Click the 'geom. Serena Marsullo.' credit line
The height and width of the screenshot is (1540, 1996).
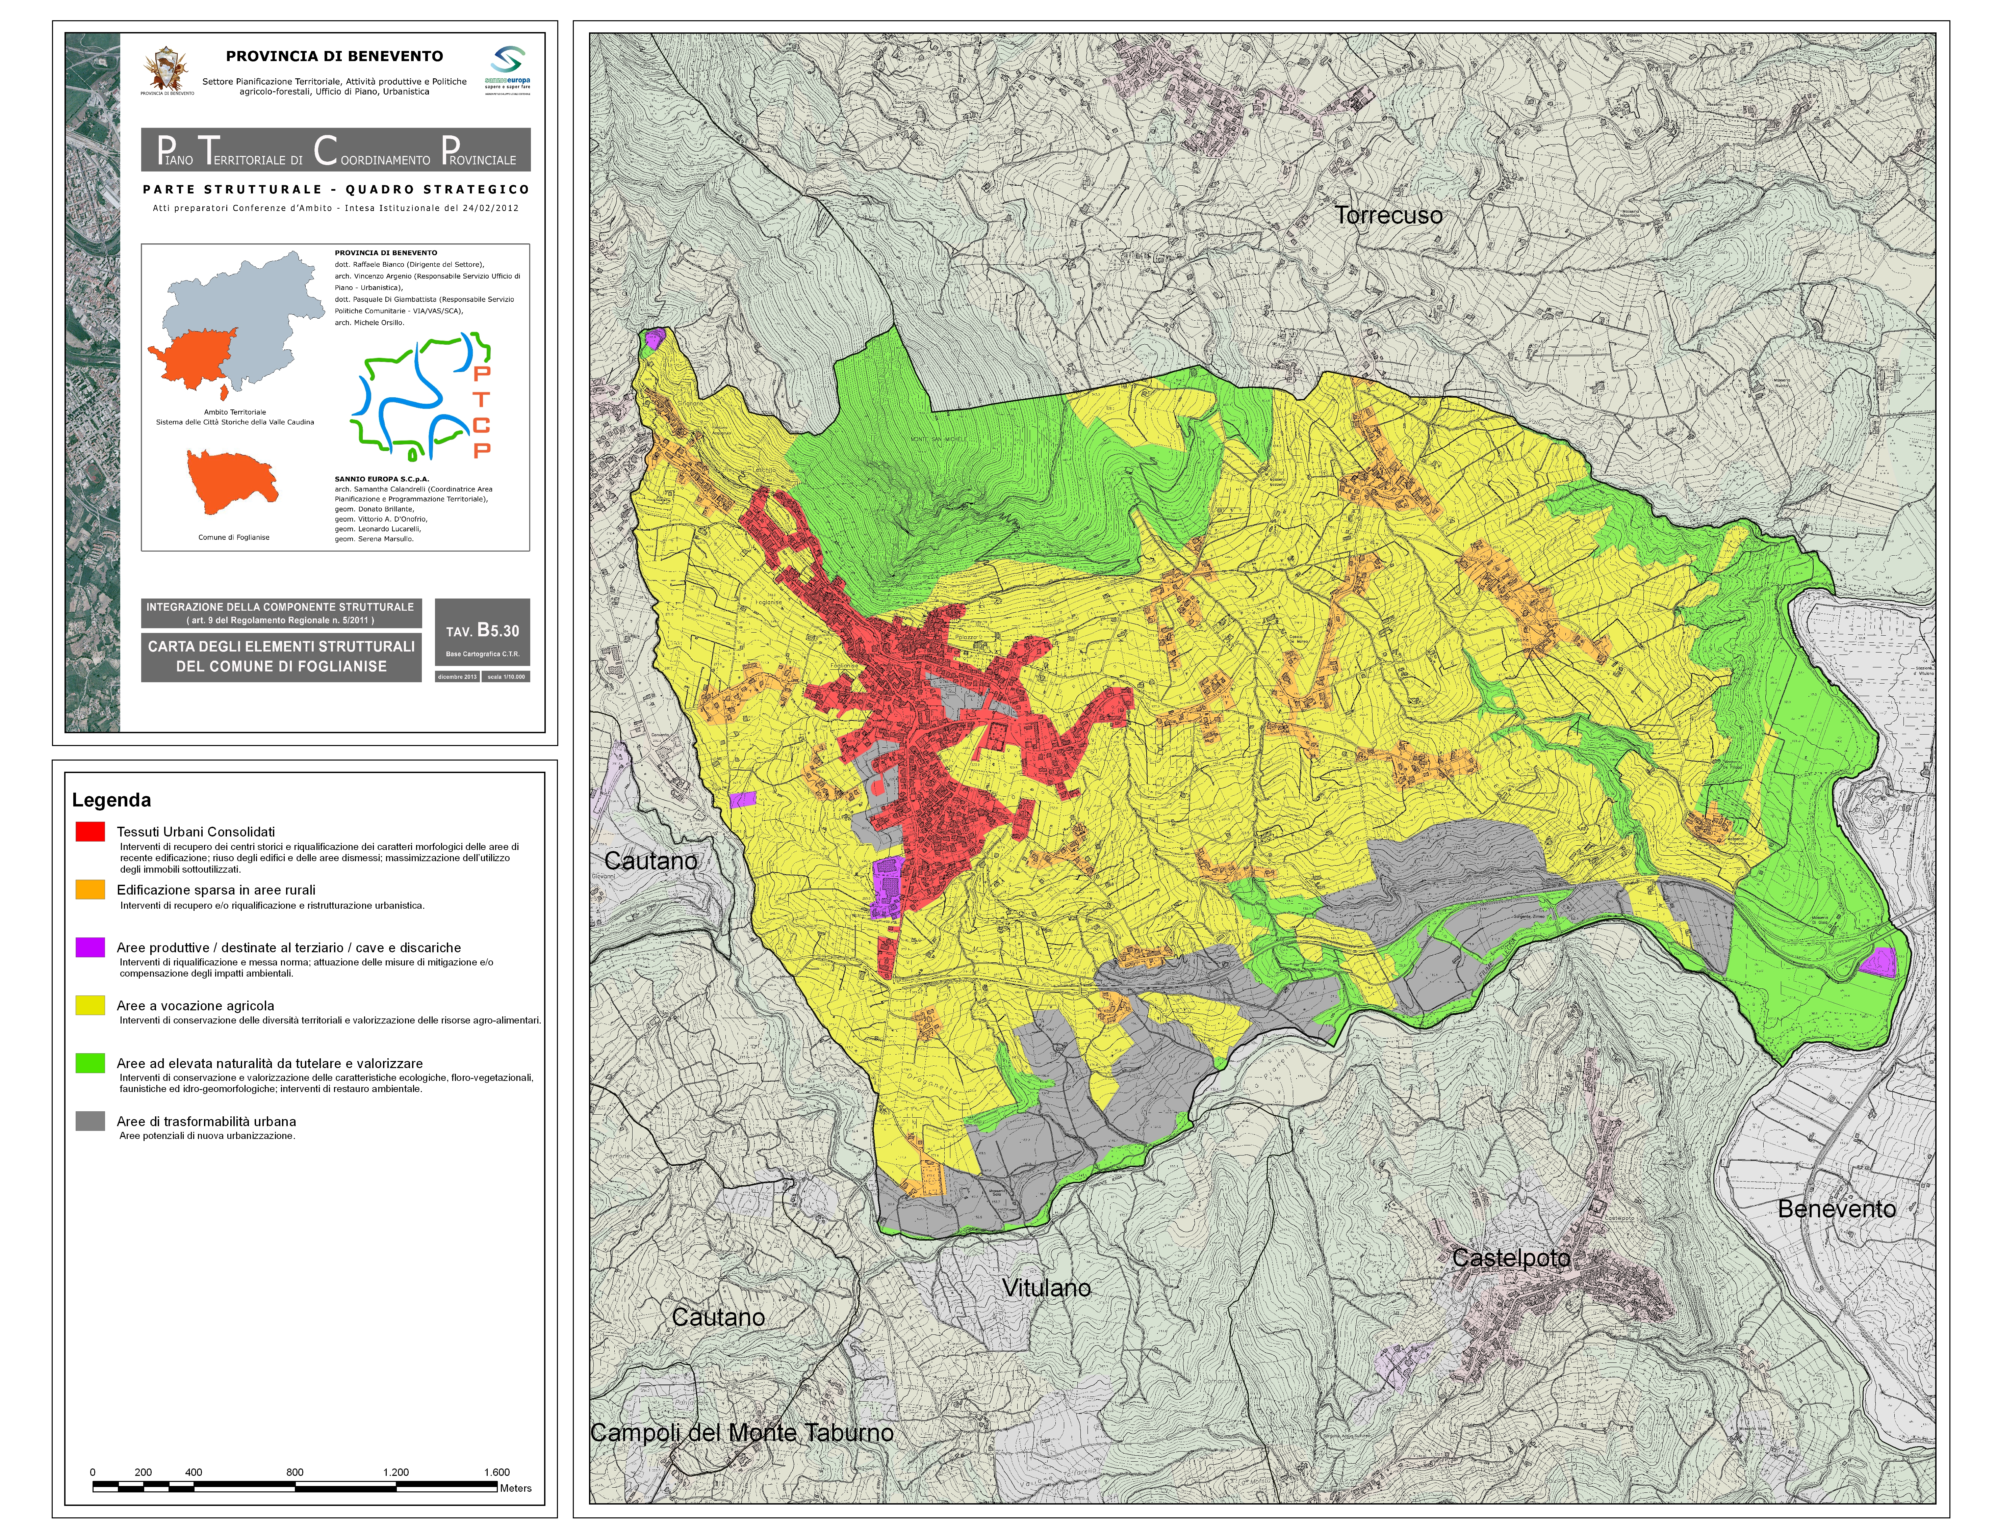[x=374, y=539]
